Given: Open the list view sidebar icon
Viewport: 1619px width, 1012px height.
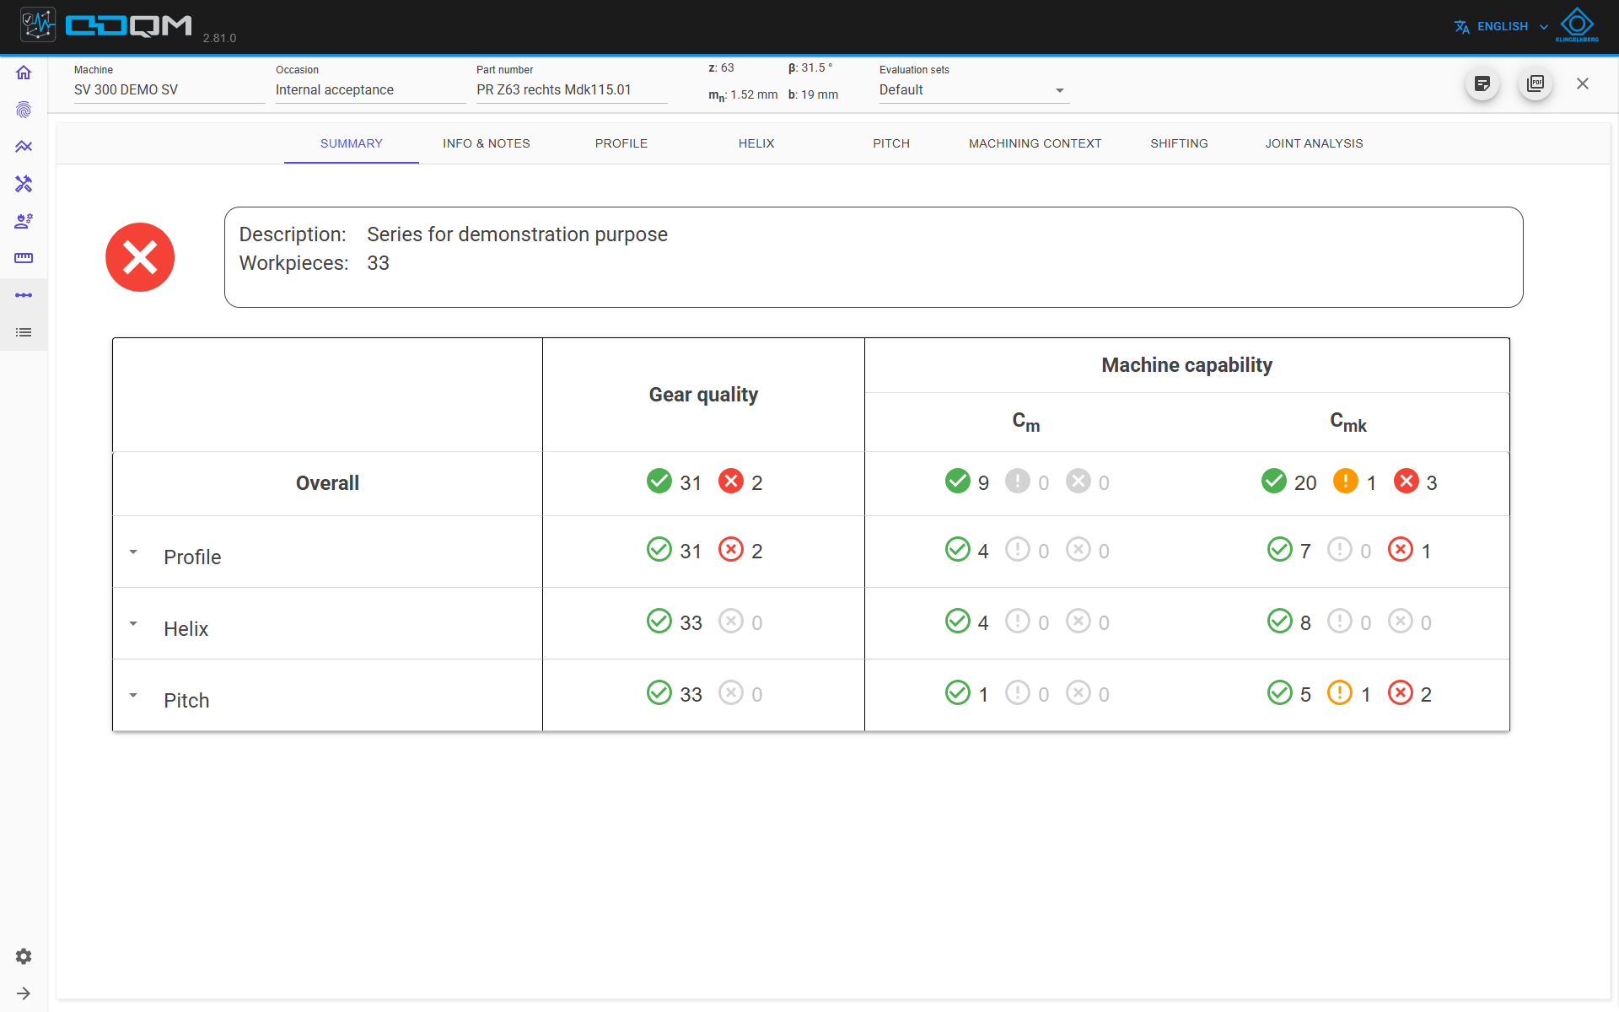Looking at the screenshot, I should coord(24,332).
